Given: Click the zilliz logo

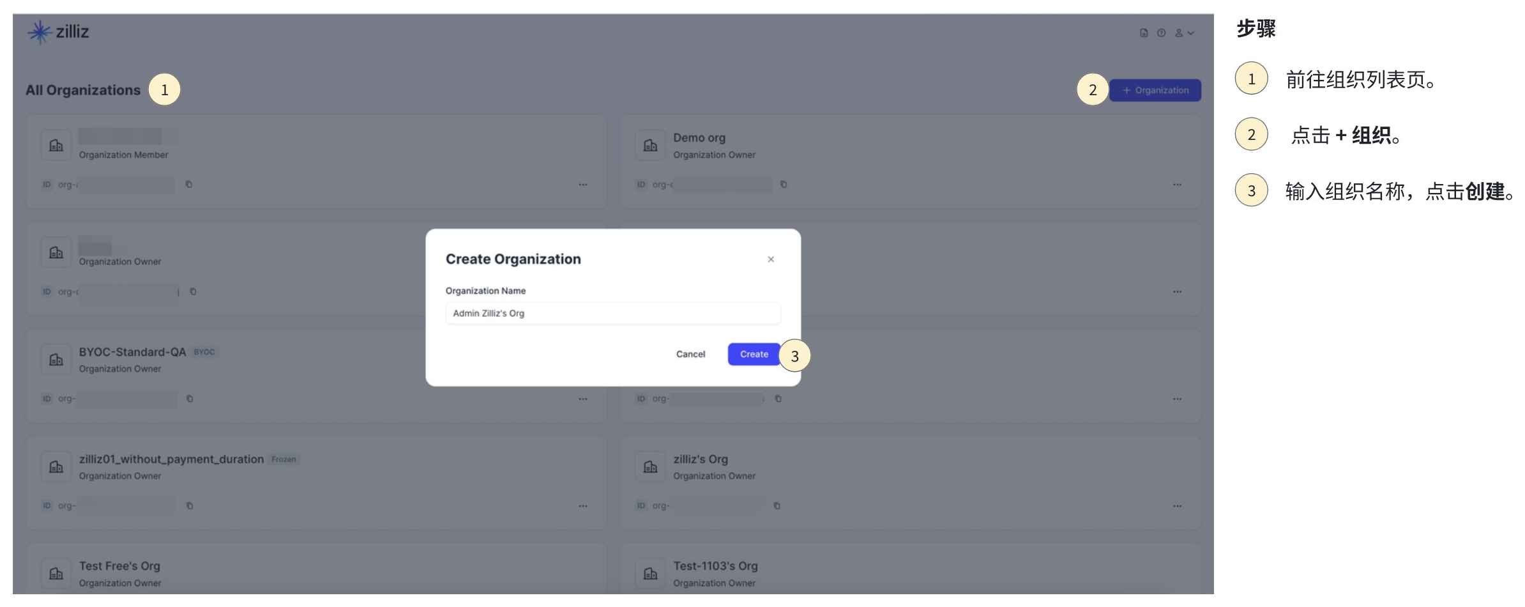Looking at the screenshot, I should [58, 31].
